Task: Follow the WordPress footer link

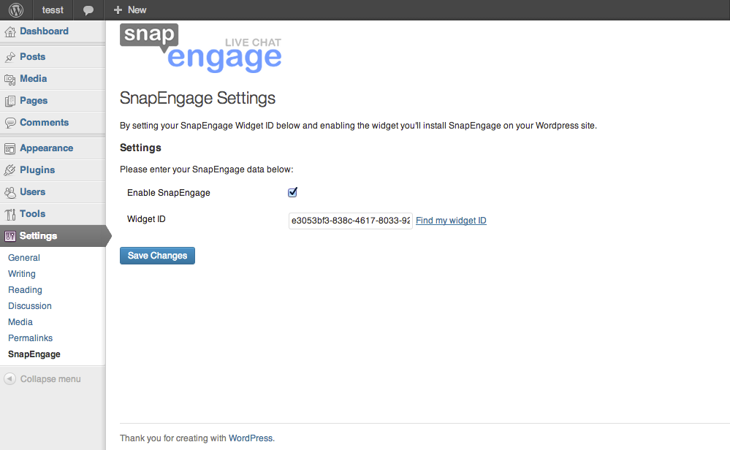Action: [251, 438]
